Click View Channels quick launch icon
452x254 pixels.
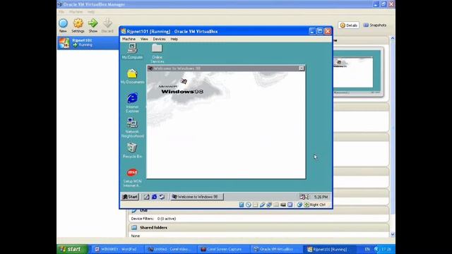tap(162, 197)
